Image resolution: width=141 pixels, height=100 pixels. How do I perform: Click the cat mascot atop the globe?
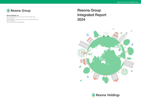106,34
